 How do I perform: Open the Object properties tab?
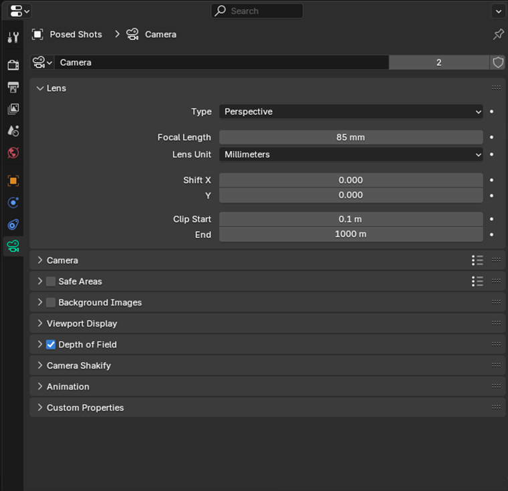coord(13,181)
